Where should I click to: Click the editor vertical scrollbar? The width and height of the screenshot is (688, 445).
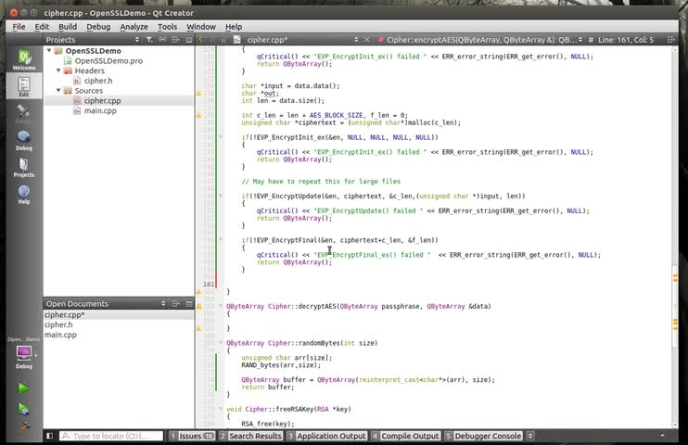pos(675,237)
